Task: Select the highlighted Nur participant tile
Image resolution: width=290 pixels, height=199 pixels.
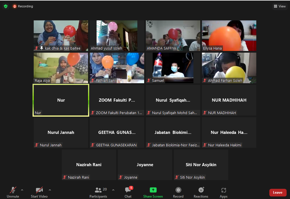Action: [61, 100]
